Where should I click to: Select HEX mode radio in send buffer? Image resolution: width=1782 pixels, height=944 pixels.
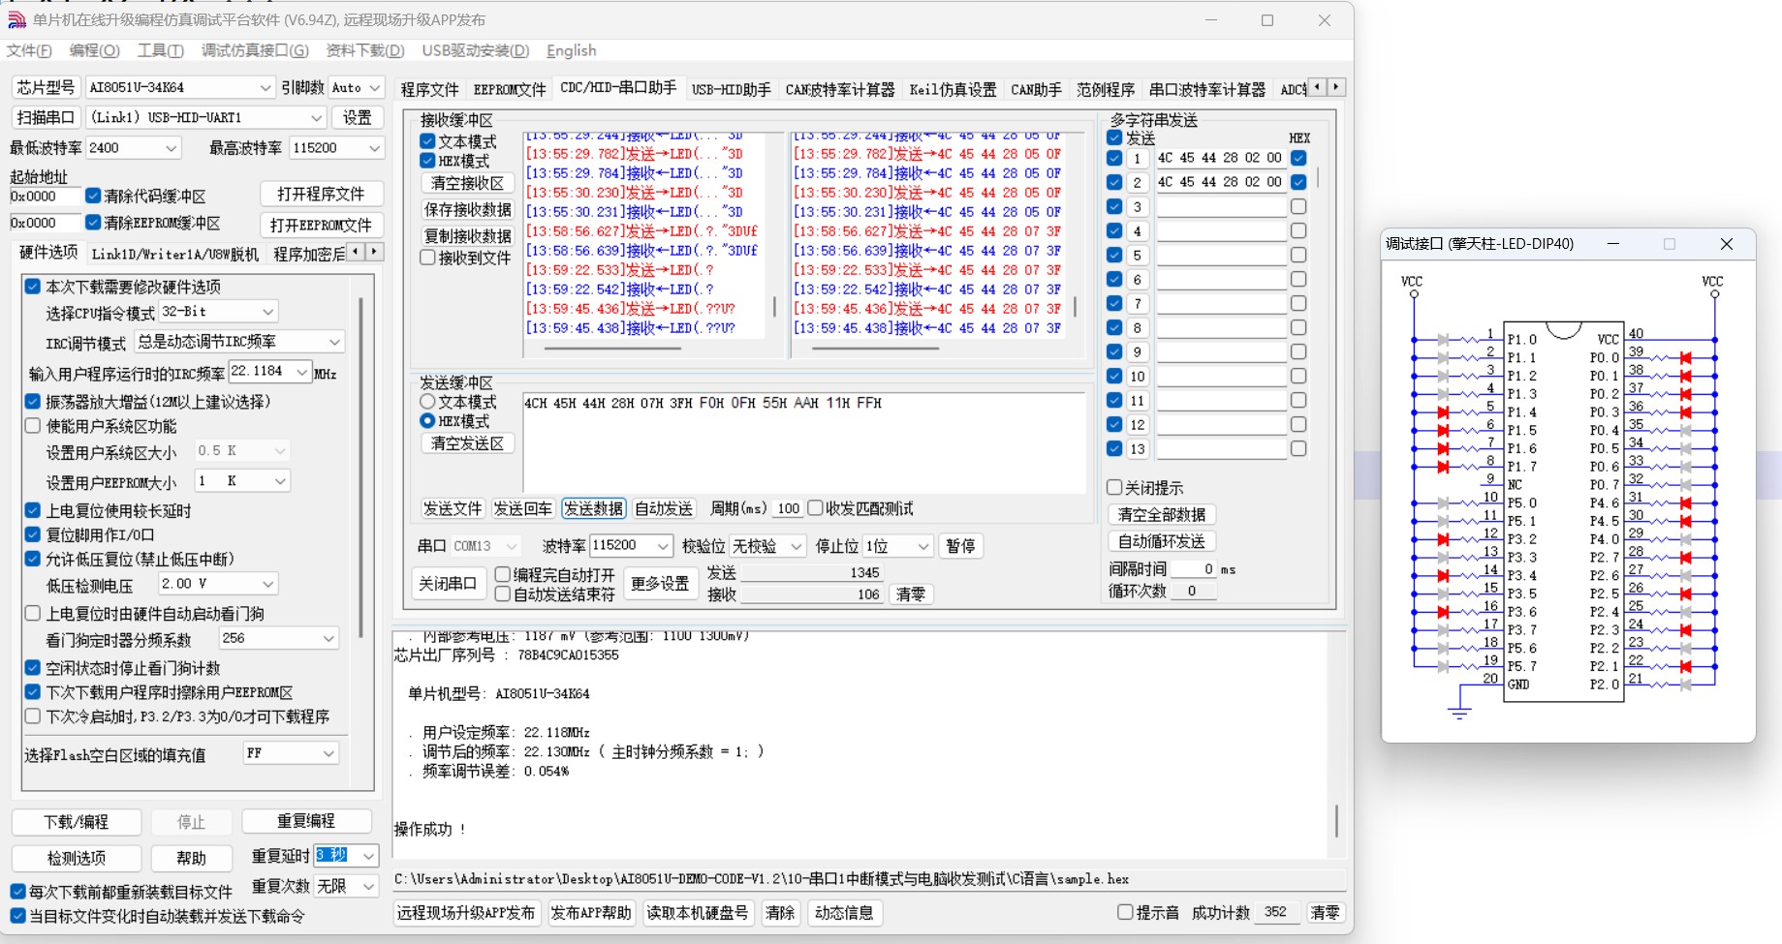click(x=427, y=421)
